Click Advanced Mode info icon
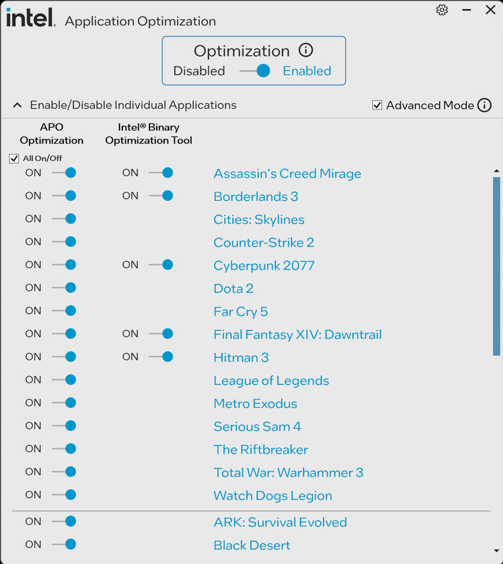The width and height of the screenshot is (503, 564). coord(484,105)
